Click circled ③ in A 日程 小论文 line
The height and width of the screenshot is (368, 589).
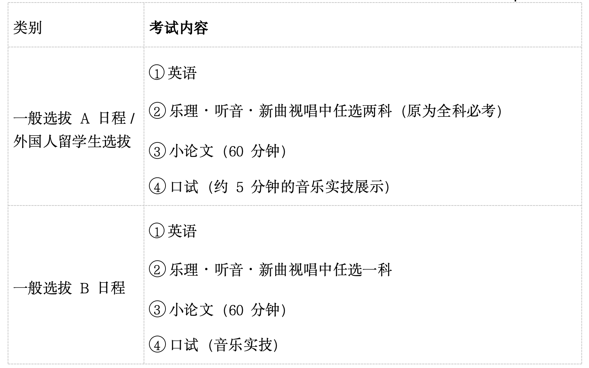[x=157, y=150]
